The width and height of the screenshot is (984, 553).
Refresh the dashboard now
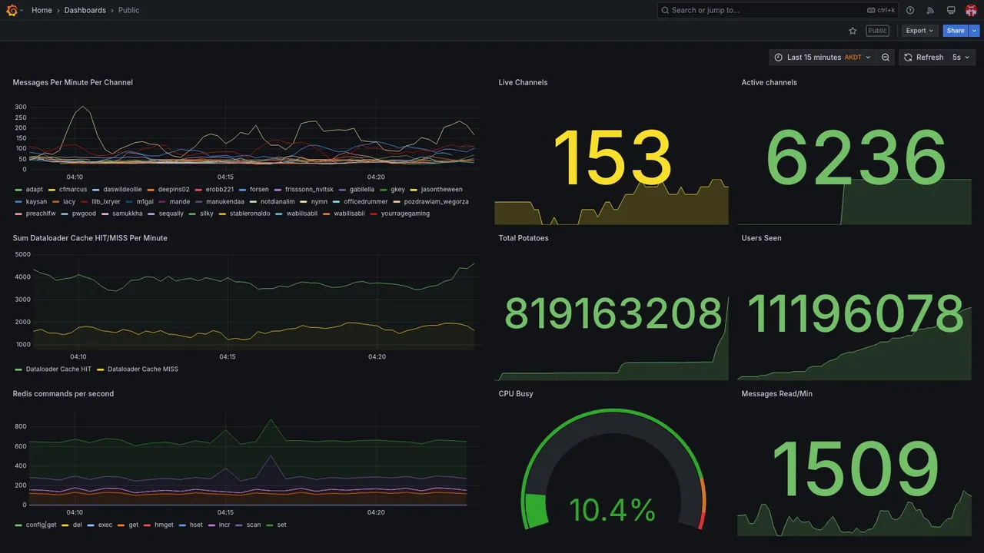923,58
